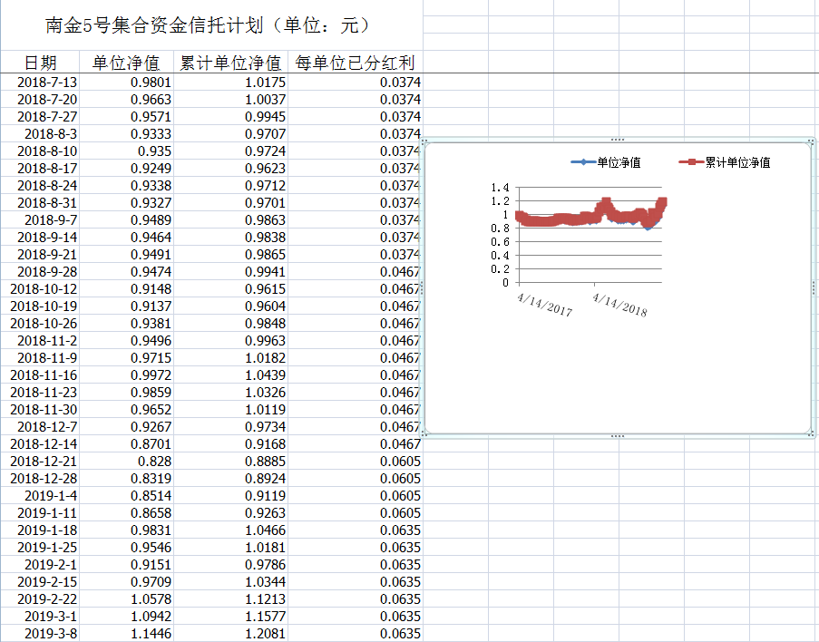Select cumulative value cell 0.9707
Viewport: 819px width, 642px height.
click(231, 133)
